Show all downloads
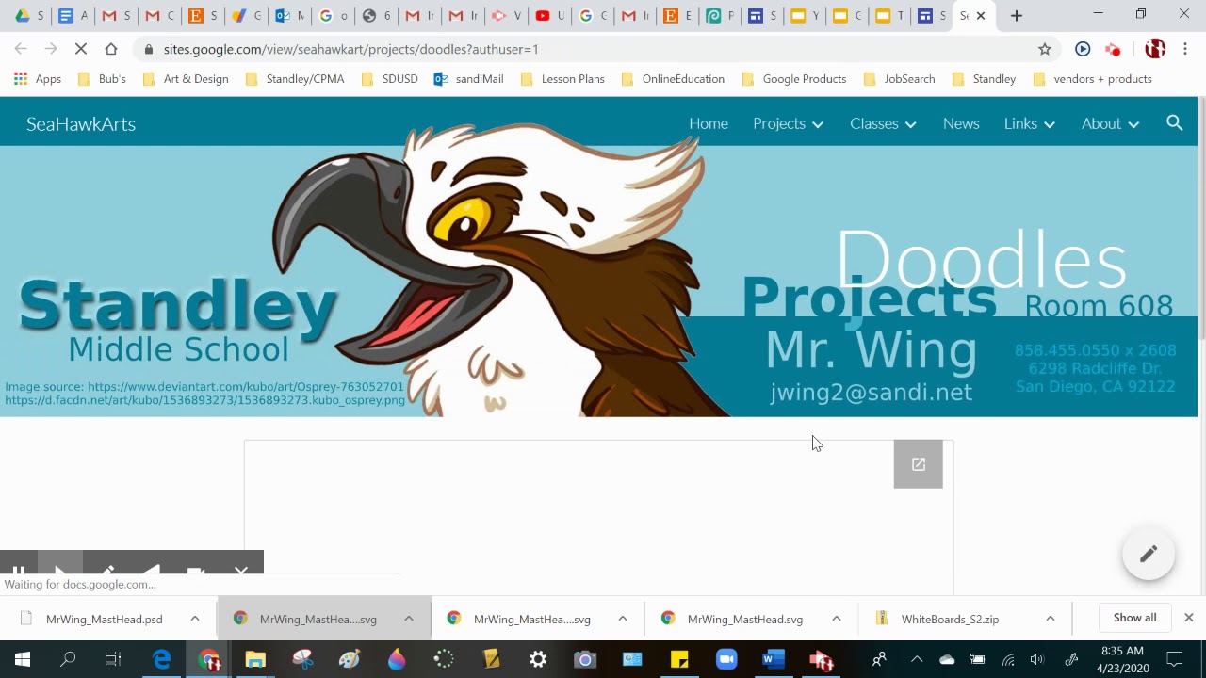Viewport: 1206px width, 678px height. click(x=1134, y=618)
